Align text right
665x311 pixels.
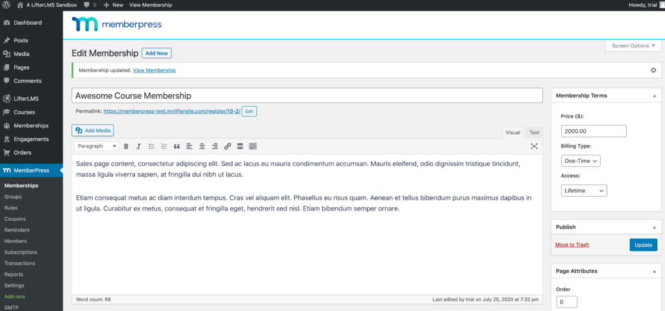[214, 146]
